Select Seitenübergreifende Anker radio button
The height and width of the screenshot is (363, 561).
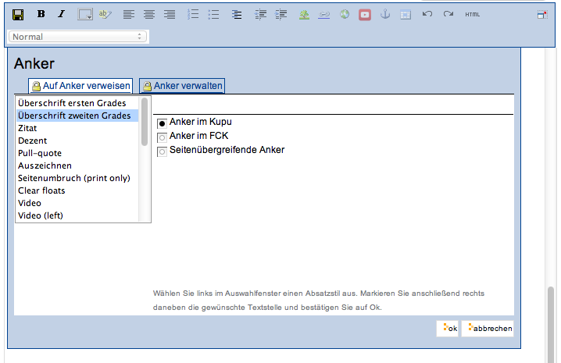[x=162, y=151]
